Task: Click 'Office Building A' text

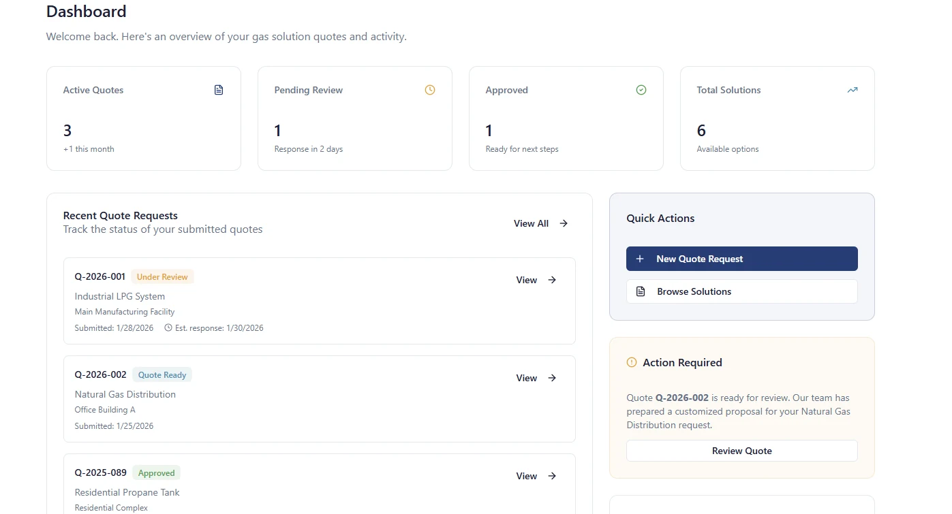Action: coord(105,410)
